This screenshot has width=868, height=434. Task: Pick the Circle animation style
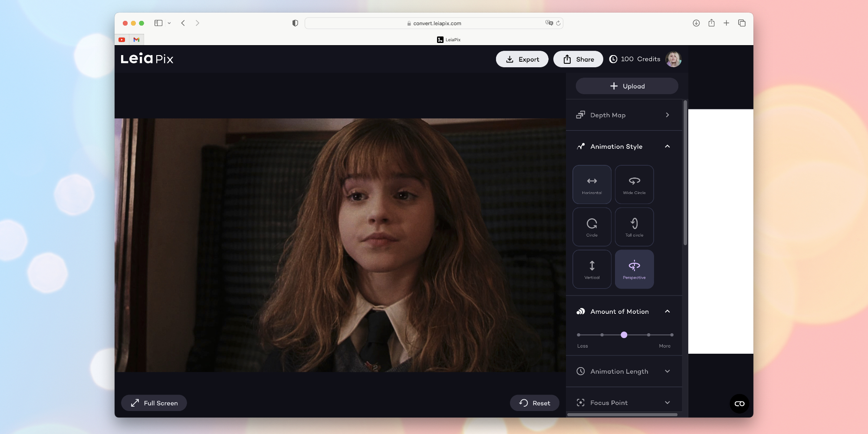592,227
